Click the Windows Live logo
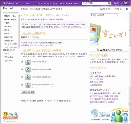The image size is (131, 124). click(11, 3)
